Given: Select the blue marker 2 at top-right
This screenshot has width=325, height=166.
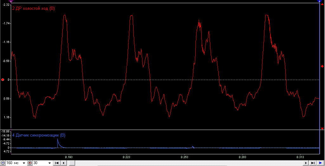Looking at the screenshot, I should pyautogui.click(x=319, y=2).
